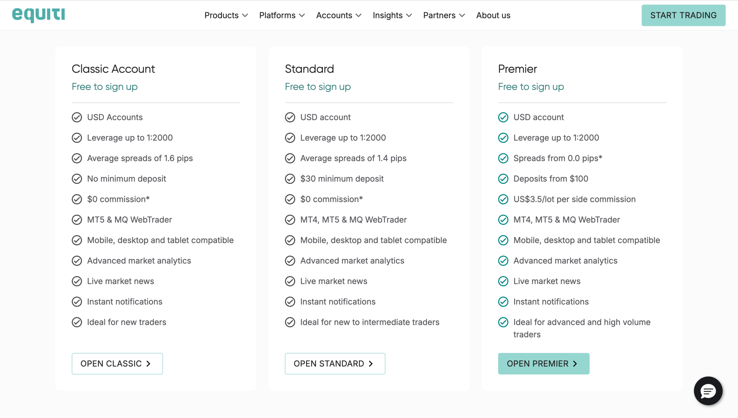Click the Open Classic button
This screenshot has width=738, height=418.
coord(117,364)
